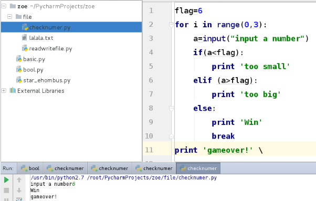Viewport: 316px width, 201px height.
Task: Click the 'else:' keyword on line 8
Action: tap(204, 108)
